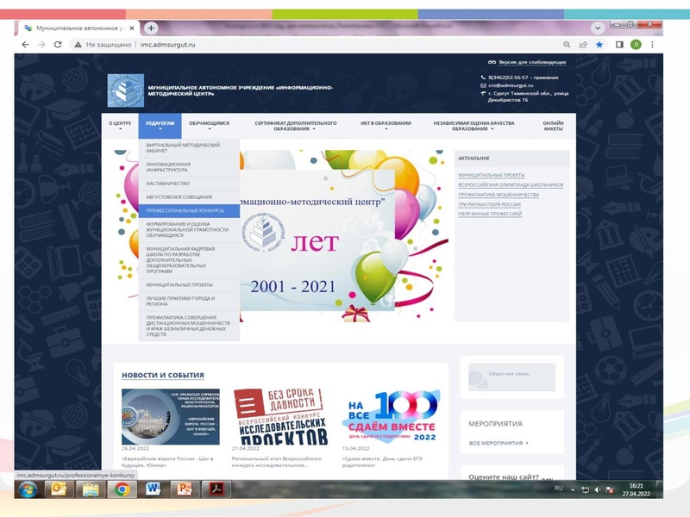Screen dimensions: 690x517
Task: Expand the 'Обучающимся' navigation dropdown
Action: click(209, 127)
